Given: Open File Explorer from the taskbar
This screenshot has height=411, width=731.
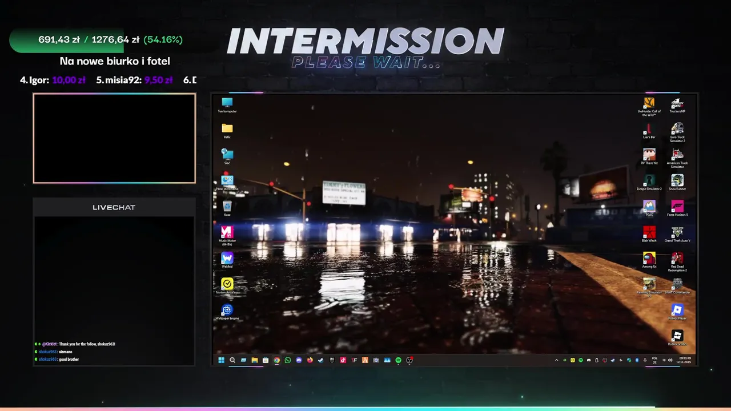Looking at the screenshot, I should (x=255, y=360).
